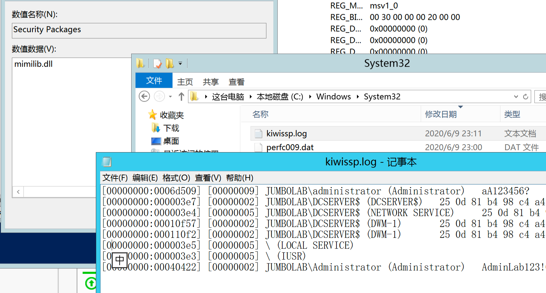Viewport: 546px width, 293px height.
Task: Open the 文件 ribbon tab in Explorer
Action: coord(154,81)
